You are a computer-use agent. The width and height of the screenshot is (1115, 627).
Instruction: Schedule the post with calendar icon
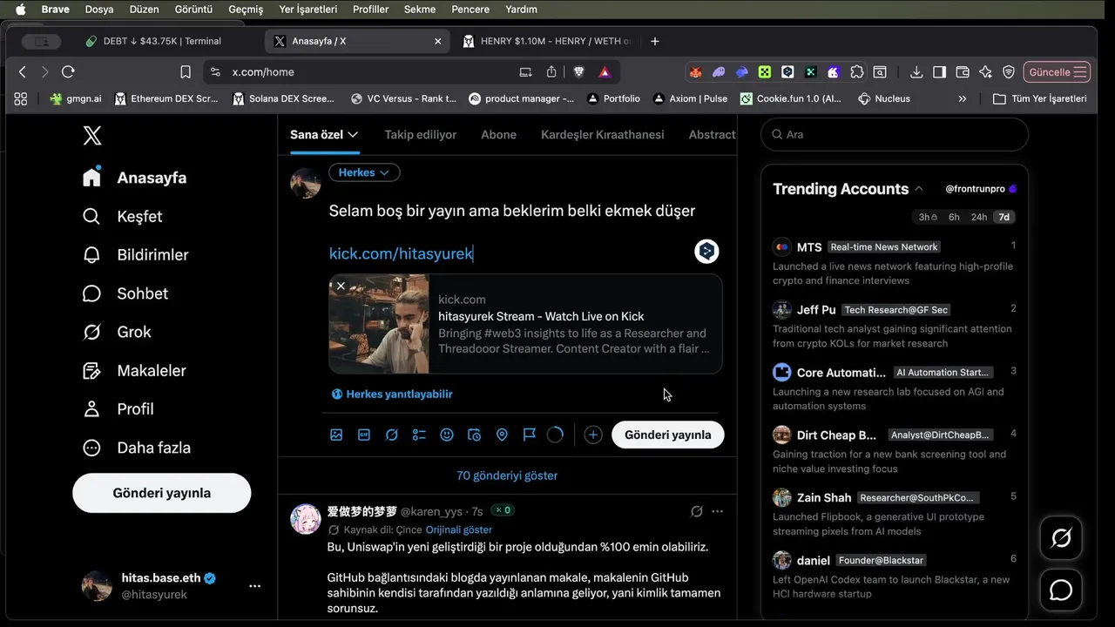click(474, 435)
